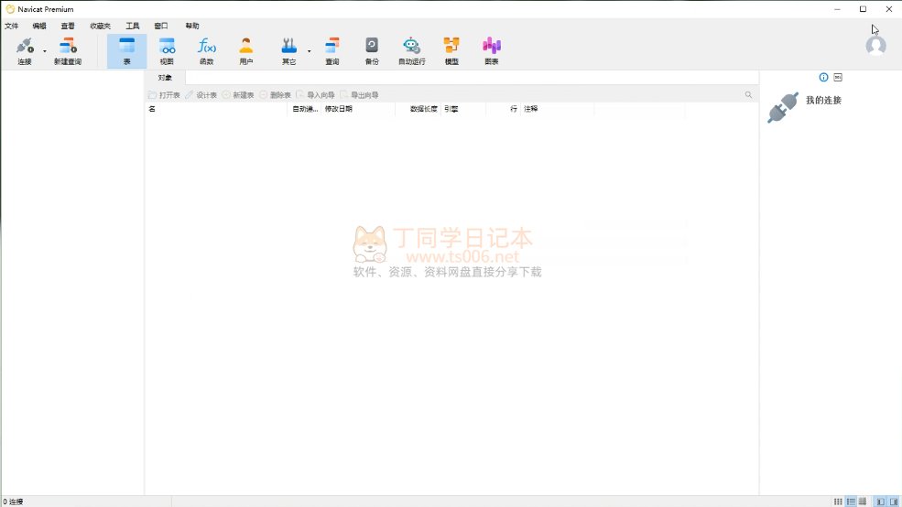The image size is (902, 507).
Task: Toggle the right information pane in status bar
Action: pyautogui.click(x=894, y=502)
